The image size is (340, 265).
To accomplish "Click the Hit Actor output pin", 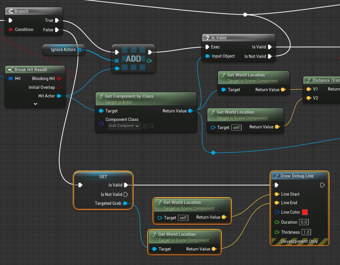I will click(59, 96).
